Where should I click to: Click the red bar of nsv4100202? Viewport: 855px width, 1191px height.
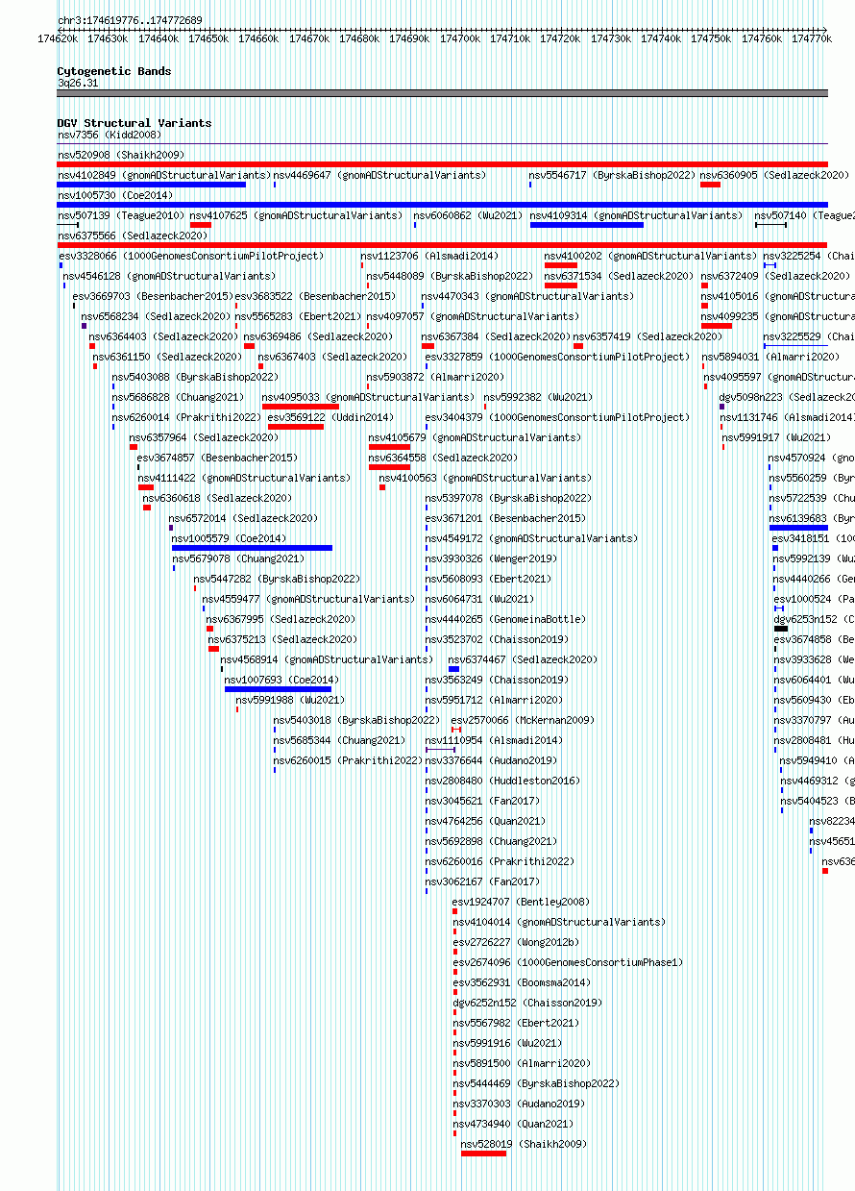[561, 265]
